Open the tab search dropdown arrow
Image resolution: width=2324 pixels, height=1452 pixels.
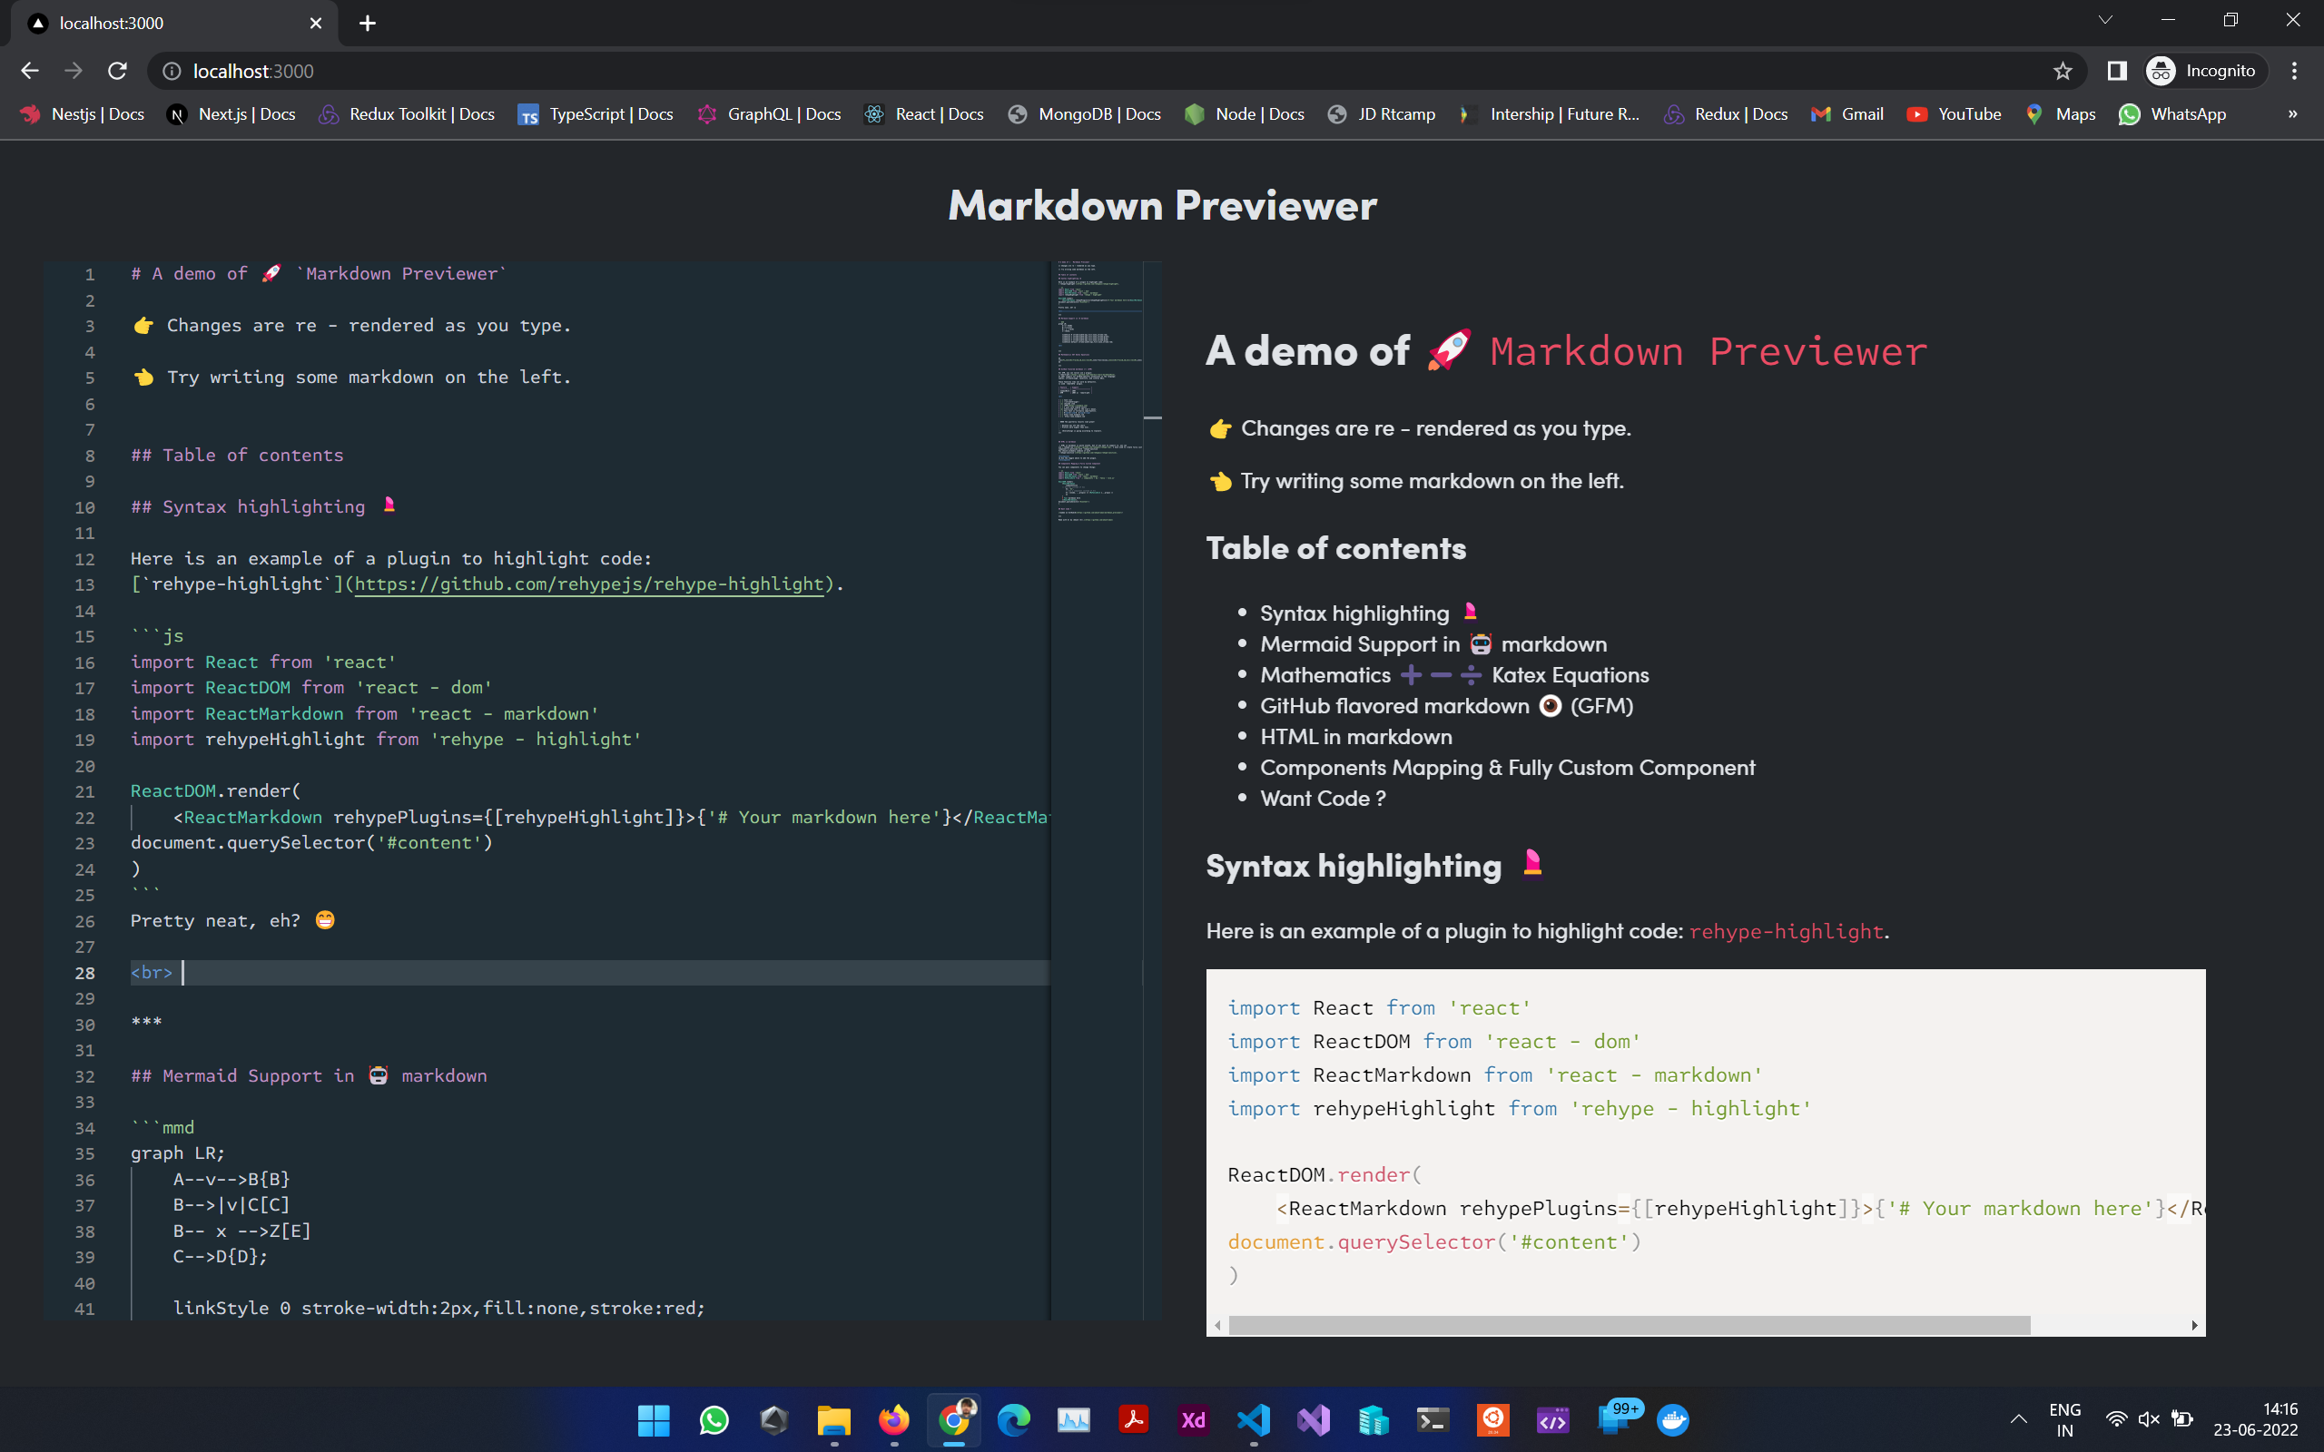tap(2105, 21)
